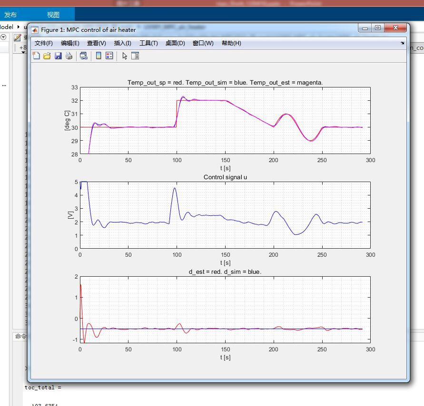Maximize the Figure 1 window
The image size is (424, 406).
coord(378,28)
